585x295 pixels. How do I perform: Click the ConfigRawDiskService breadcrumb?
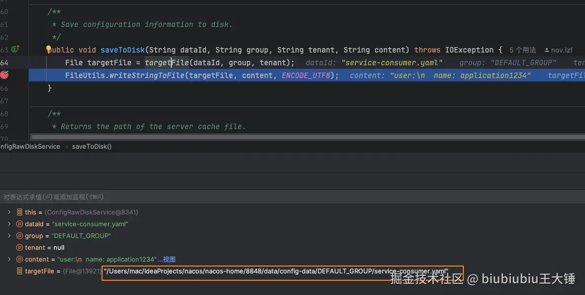point(30,147)
